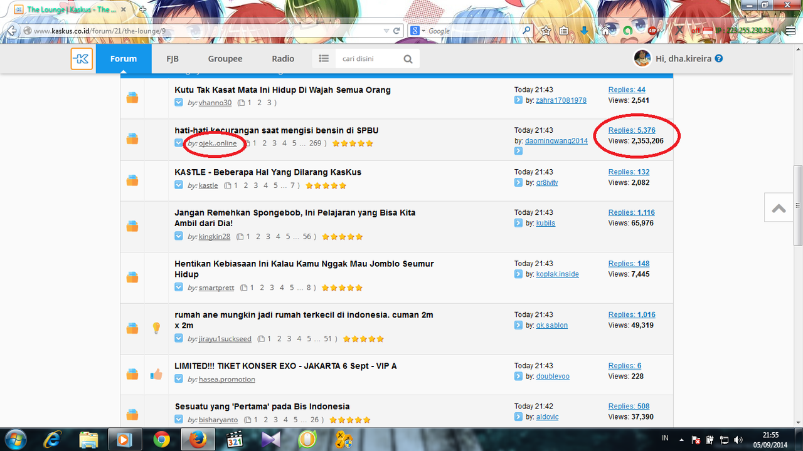The image size is (803, 451).
Task: Open the list menu icon beside search
Action: tap(324, 59)
